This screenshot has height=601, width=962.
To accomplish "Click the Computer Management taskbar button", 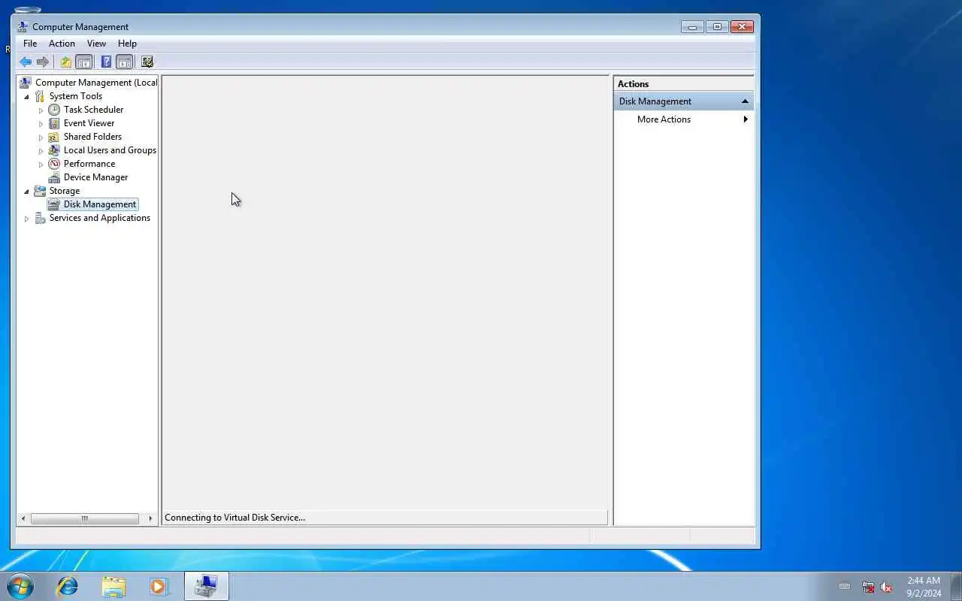I will click(206, 586).
